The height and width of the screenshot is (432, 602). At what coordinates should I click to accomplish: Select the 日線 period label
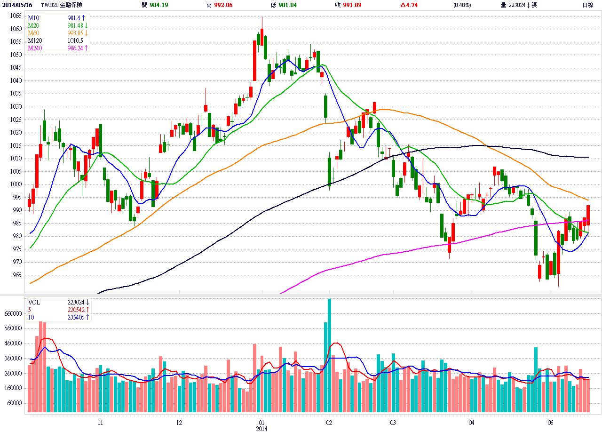coord(587,5)
